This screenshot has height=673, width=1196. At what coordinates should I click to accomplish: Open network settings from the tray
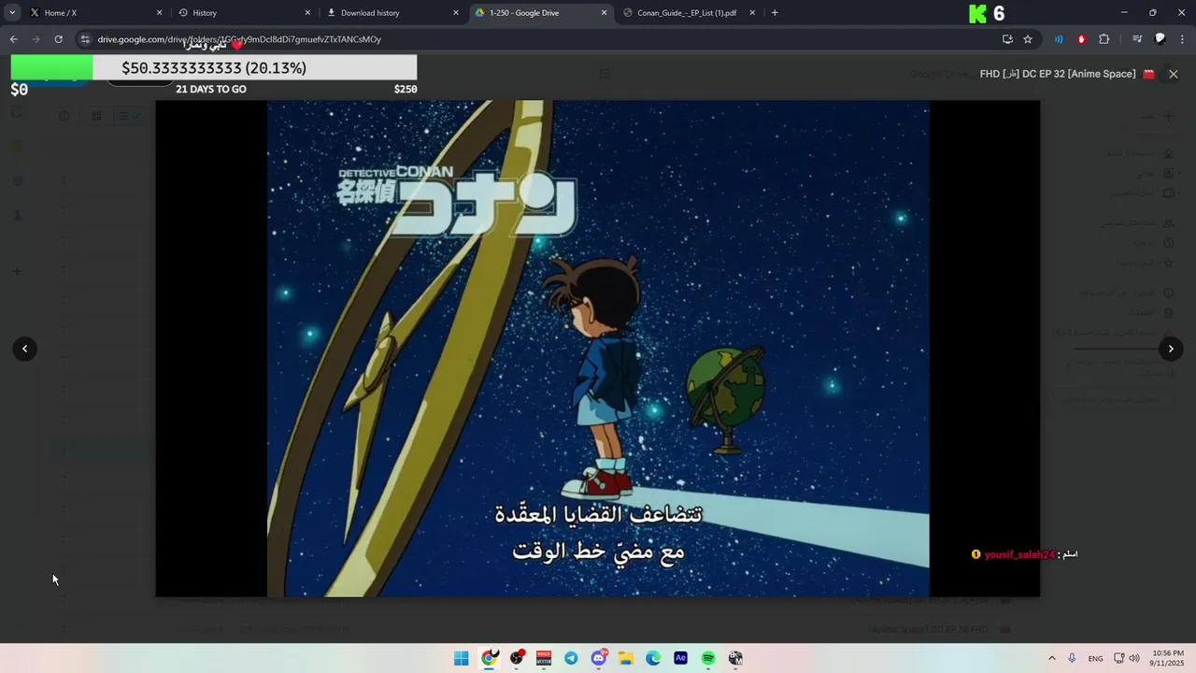(x=1119, y=659)
